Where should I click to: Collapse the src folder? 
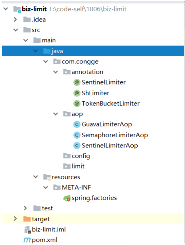point(16,30)
